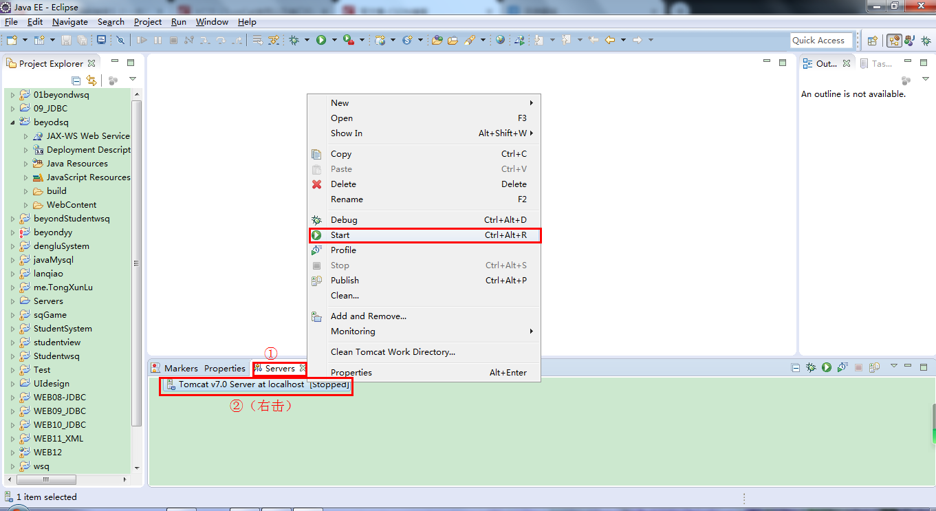Toggle Skip All Breakpoints icon

tap(121, 40)
